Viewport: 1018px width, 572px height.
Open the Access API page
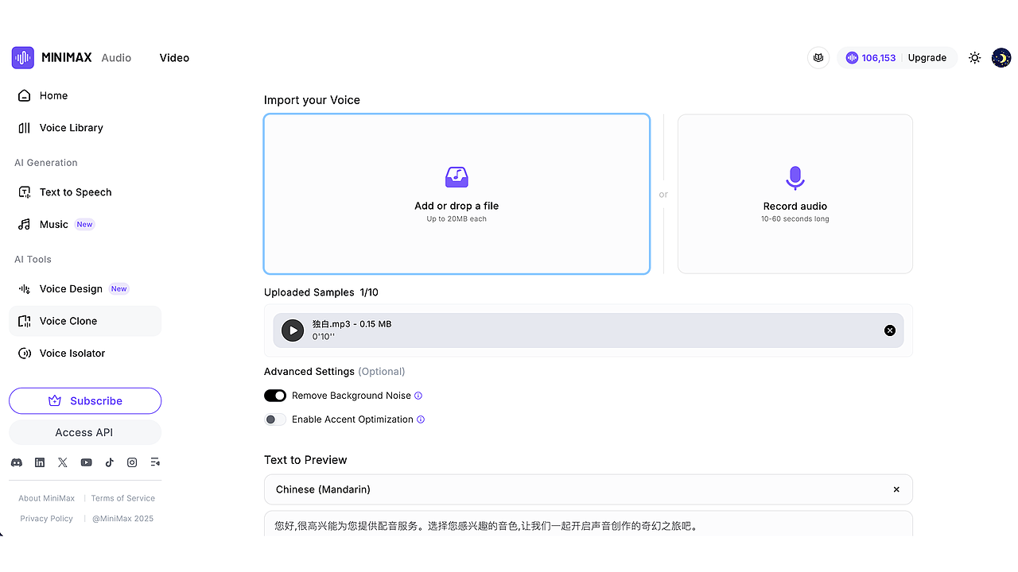pyautogui.click(x=85, y=432)
